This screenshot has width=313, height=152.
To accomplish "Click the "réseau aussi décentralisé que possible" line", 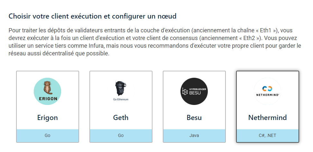I will pyautogui.click(x=59, y=53).
